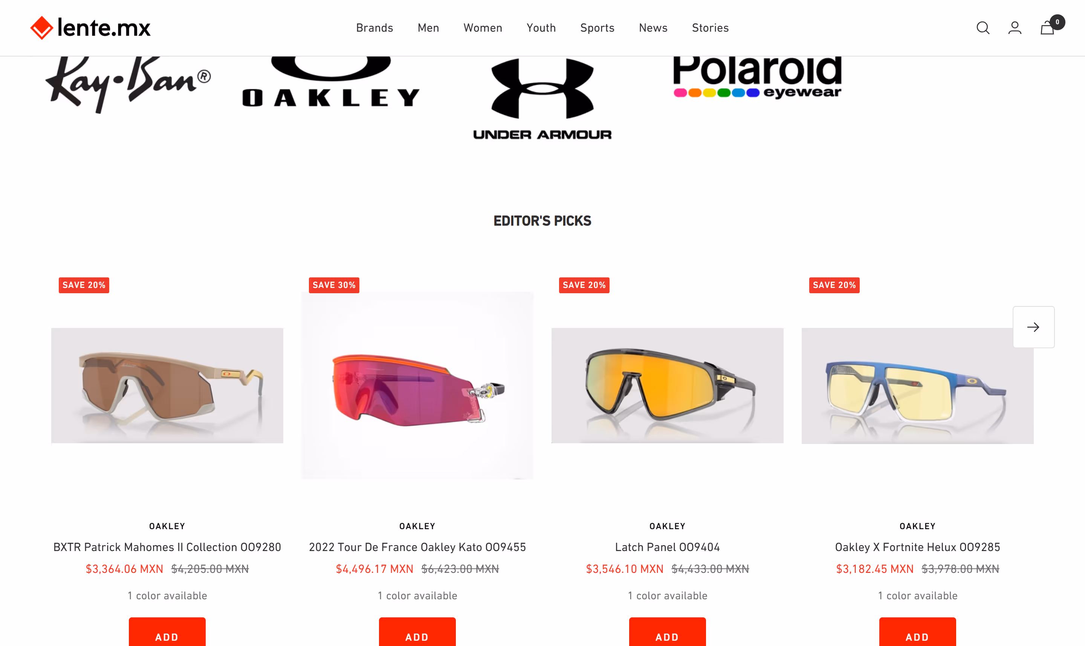Click the lente.mx logo
This screenshot has height=646, width=1085.
click(x=90, y=28)
